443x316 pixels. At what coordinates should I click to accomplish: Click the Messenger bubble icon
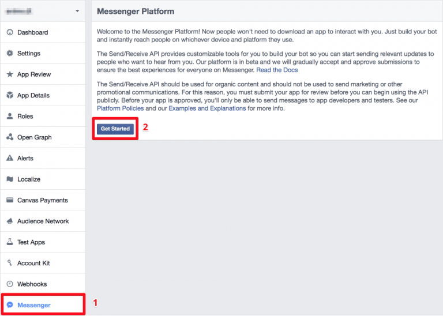(x=10, y=305)
